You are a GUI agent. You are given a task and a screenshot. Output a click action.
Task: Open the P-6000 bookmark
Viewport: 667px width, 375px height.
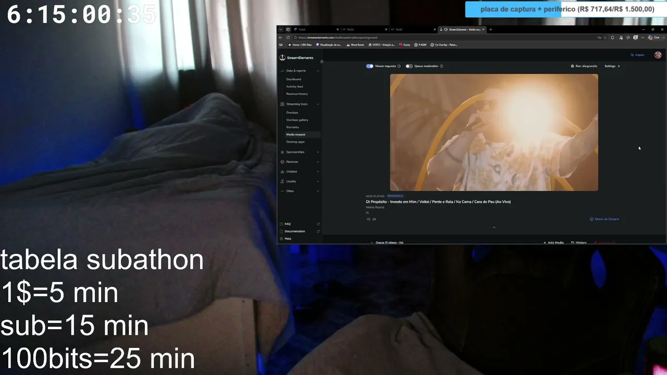(421, 45)
